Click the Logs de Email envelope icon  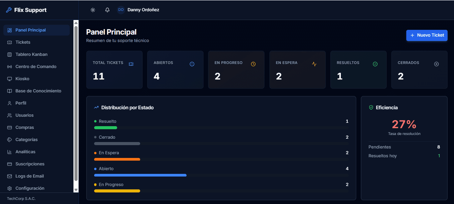(10, 176)
